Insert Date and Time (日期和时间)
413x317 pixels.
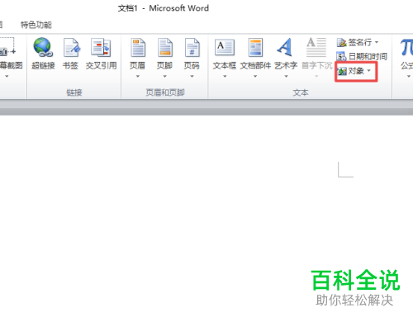click(362, 56)
